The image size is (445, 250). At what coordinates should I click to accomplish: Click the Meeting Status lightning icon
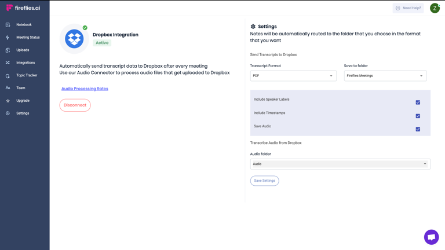coord(8,38)
